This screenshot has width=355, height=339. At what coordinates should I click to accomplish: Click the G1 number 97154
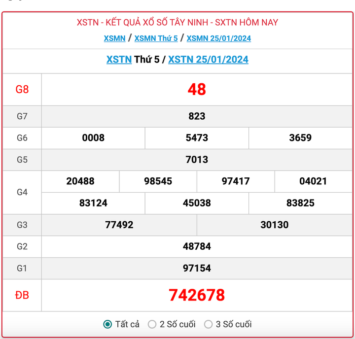coord(197,268)
